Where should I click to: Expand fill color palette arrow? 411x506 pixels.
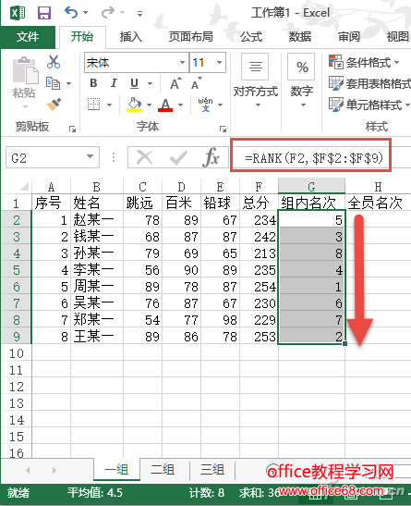point(149,105)
